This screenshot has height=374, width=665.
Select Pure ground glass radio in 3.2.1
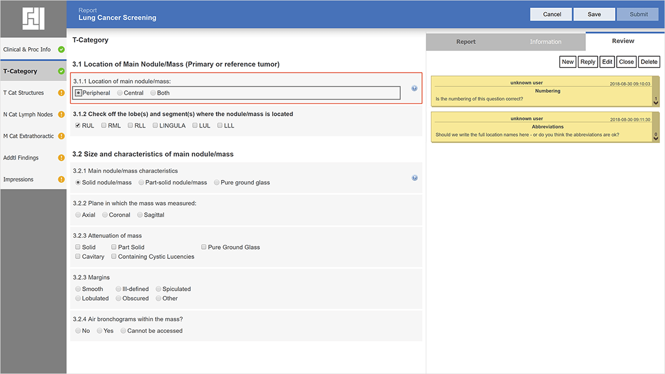pyautogui.click(x=217, y=182)
